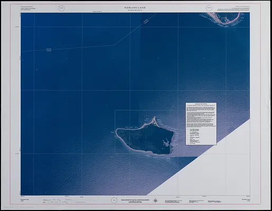This screenshot has height=211, width=272.
Task: Click the Nomans Land label at bottom right
Action: click(246, 200)
